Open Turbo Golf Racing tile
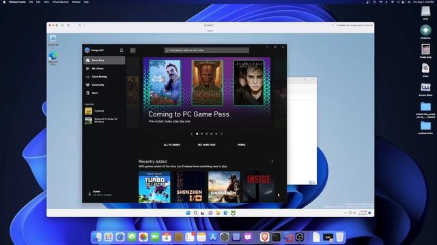The width and height of the screenshot is (437, 245). (154, 187)
